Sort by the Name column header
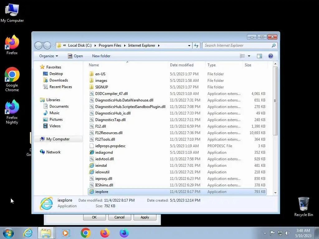Image resolution: width=319 pixels, height=239 pixels. point(127,65)
